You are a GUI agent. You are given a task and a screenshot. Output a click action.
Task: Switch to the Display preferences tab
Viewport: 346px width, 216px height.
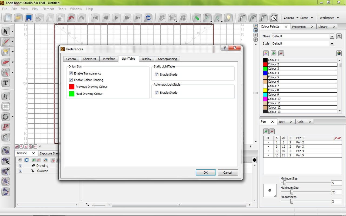coord(147,59)
